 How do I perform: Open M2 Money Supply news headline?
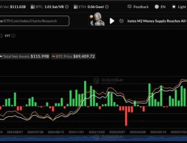(157, 21)
